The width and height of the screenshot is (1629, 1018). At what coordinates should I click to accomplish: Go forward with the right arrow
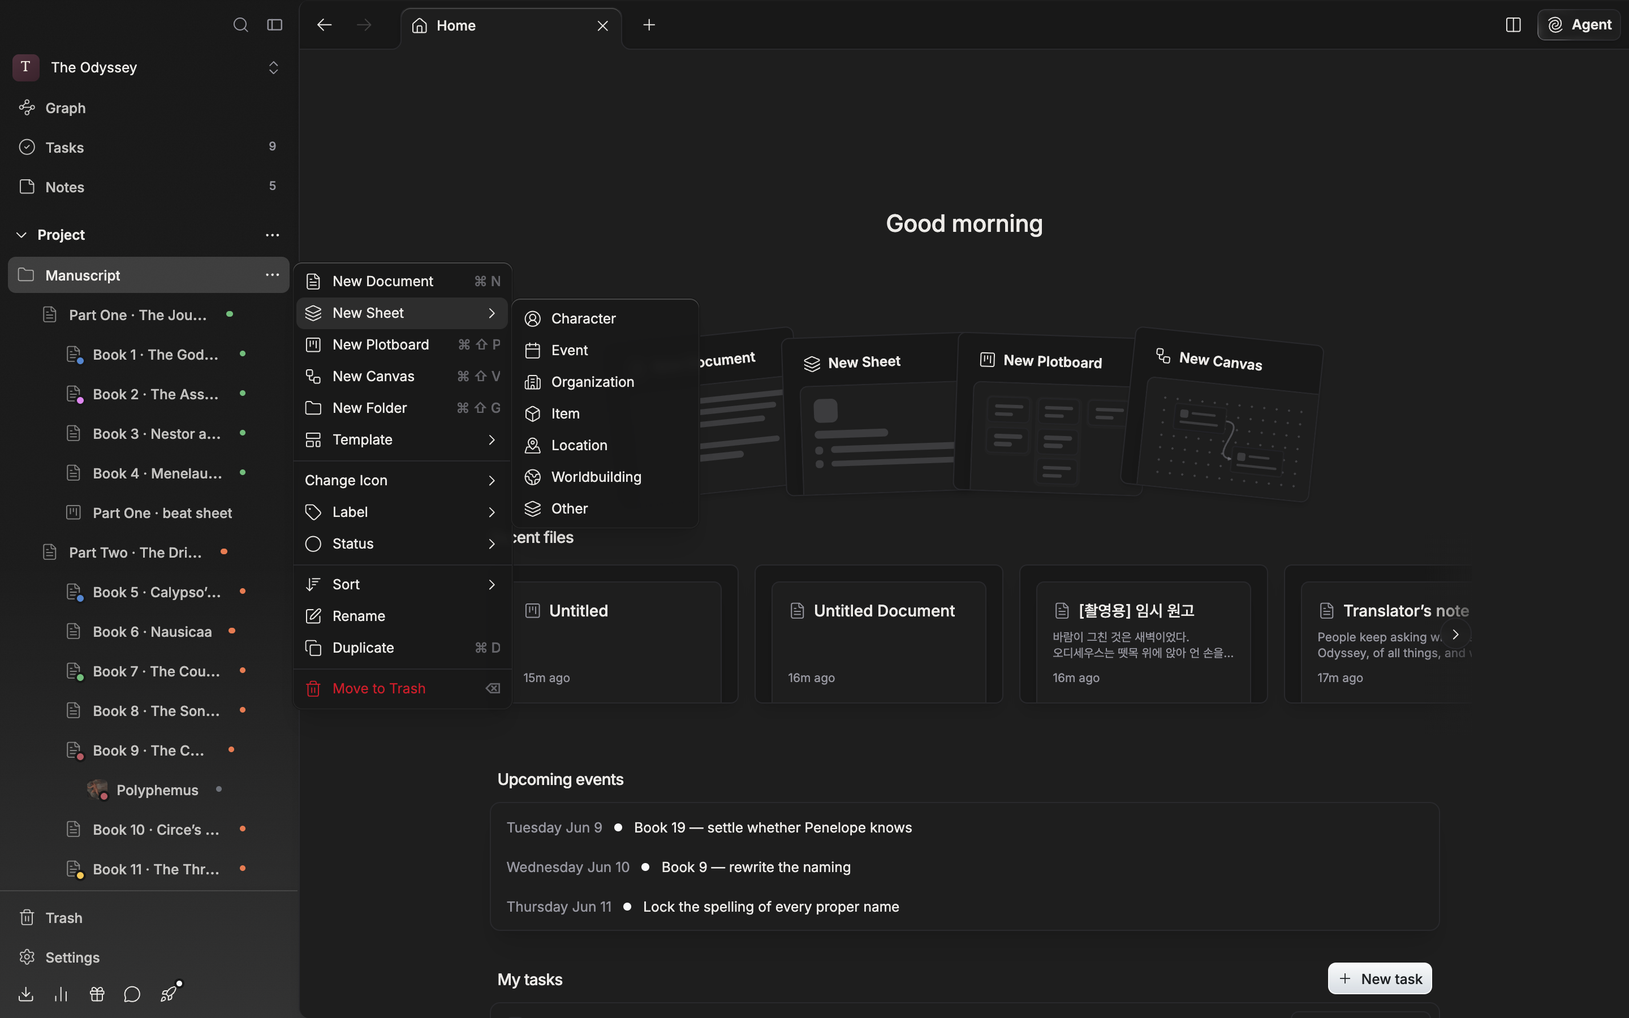pos(364,25)
